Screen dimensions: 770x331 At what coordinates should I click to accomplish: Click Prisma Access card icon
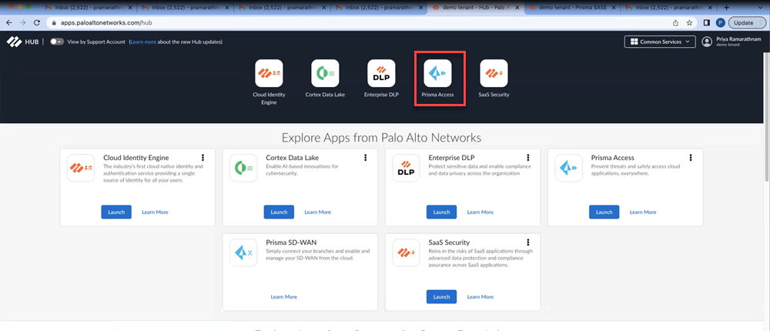(569, 168)
